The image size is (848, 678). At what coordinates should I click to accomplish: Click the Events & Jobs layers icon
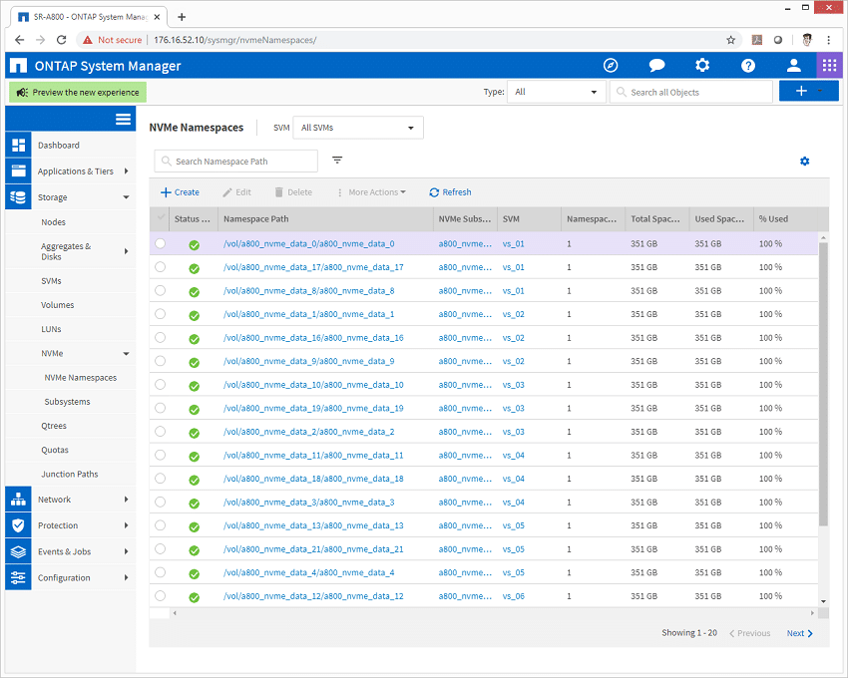18,551
